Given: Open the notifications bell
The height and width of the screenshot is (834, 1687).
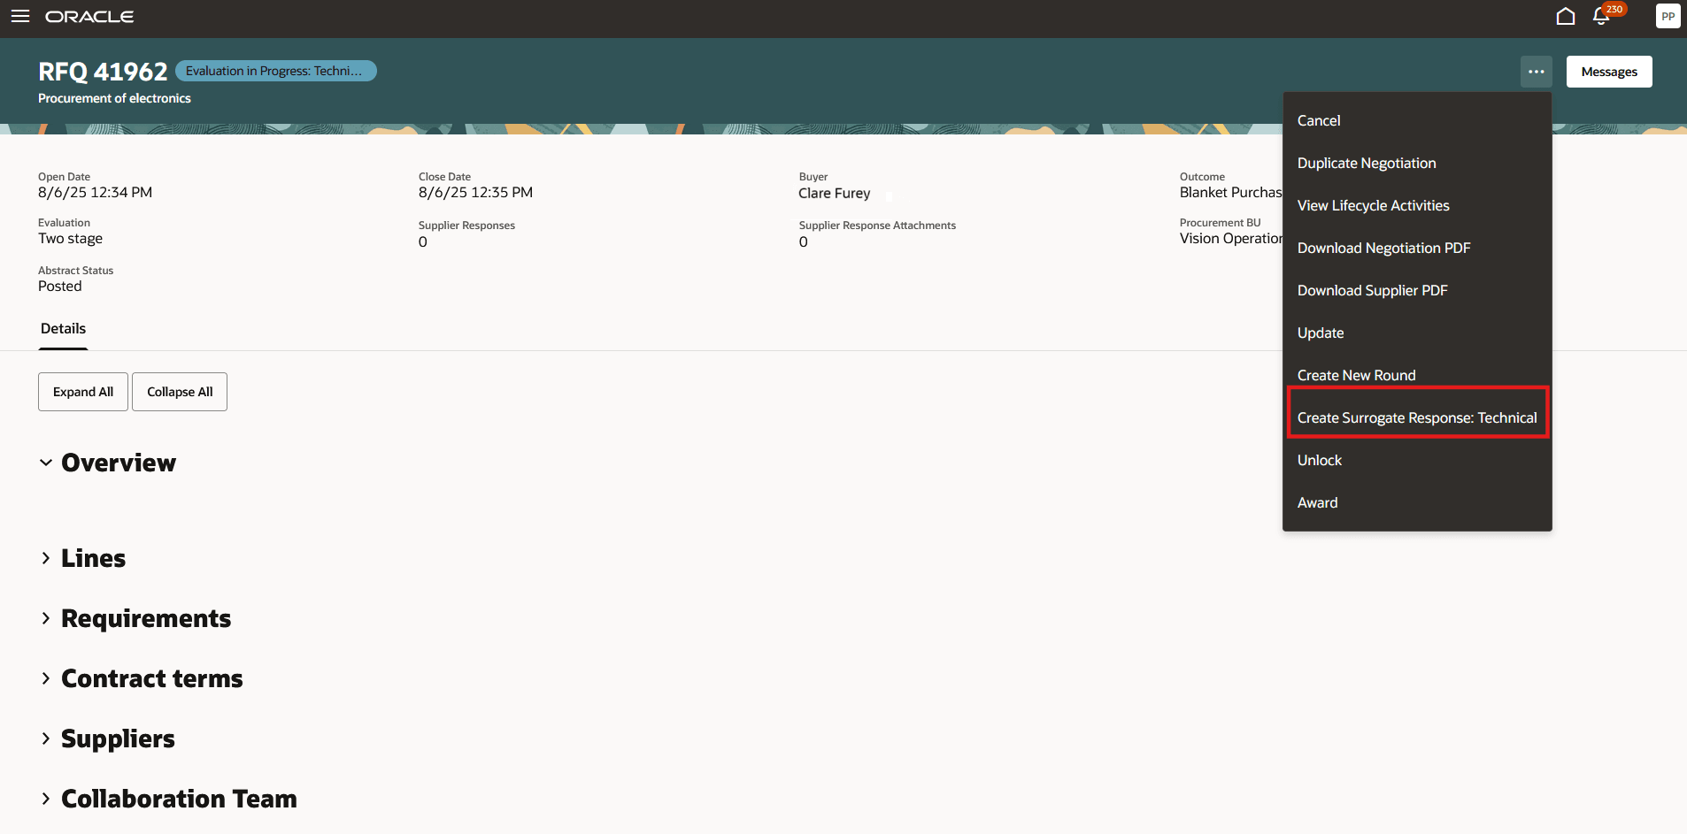Looking at the screenshot, I should point(1600,16).
